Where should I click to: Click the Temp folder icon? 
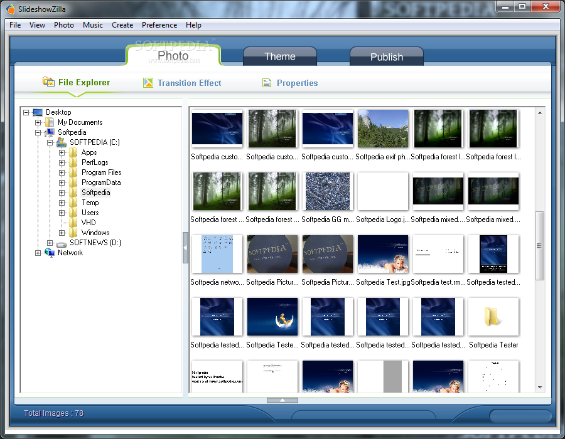(73, 203)
